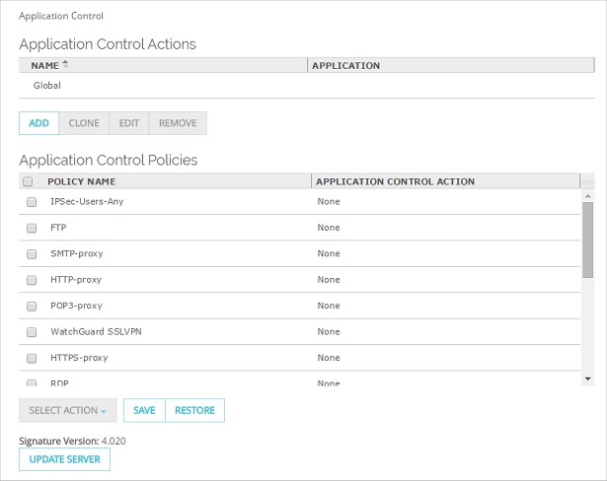Mark the WatchGuard SSLVPN checkbox
This screenshot has width=607, height=481.
31,332
